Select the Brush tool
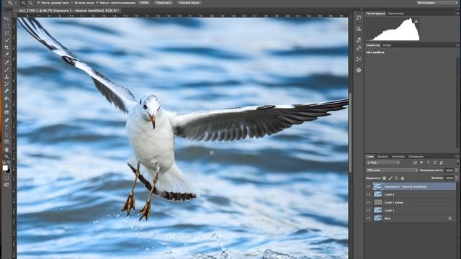This screenshot has width=461, height=259. [x=6, y=69]
